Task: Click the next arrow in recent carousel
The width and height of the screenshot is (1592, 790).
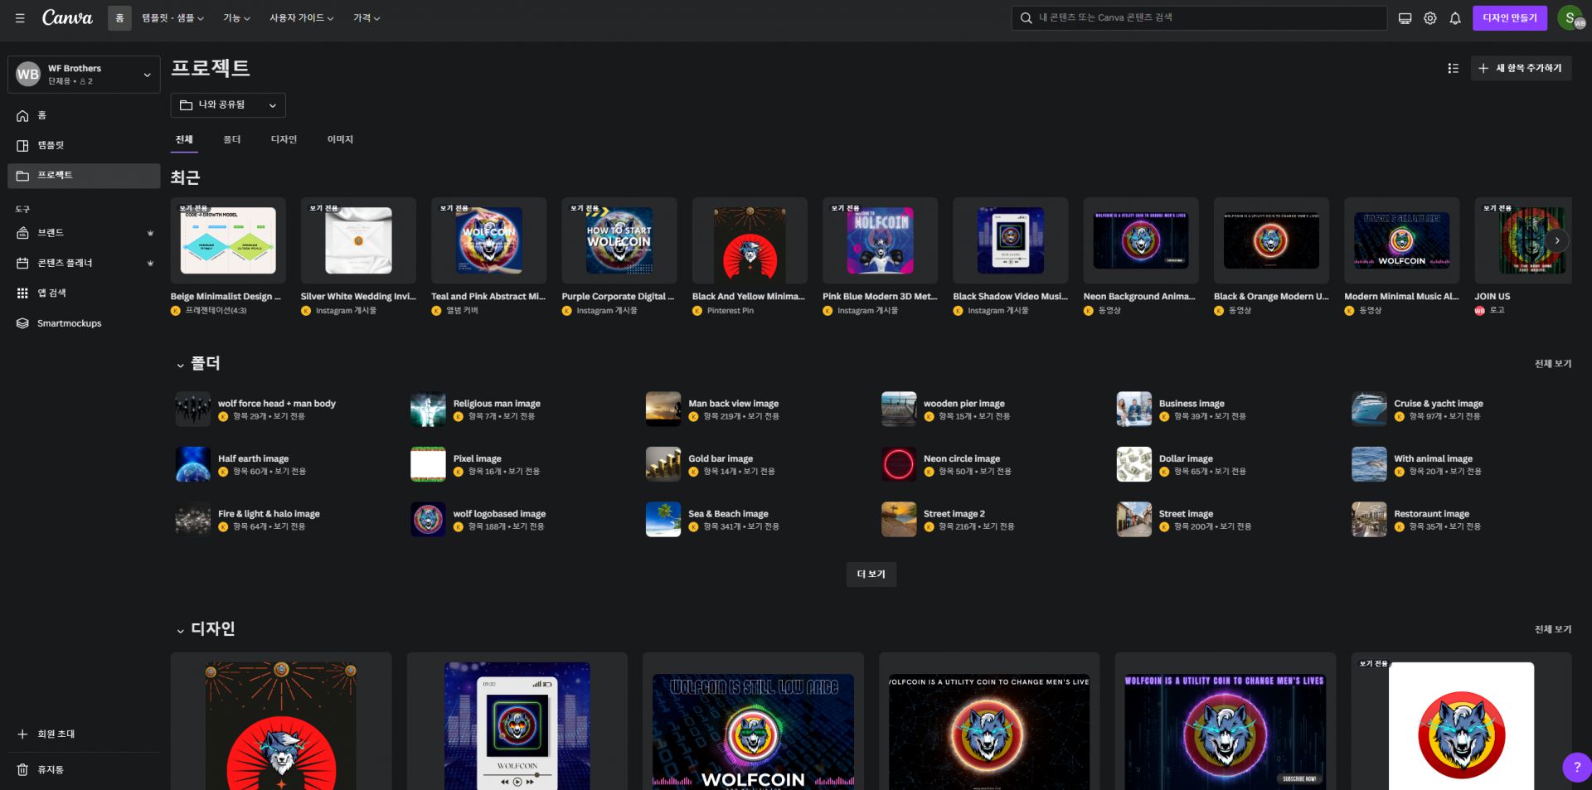Action: 1557,240
